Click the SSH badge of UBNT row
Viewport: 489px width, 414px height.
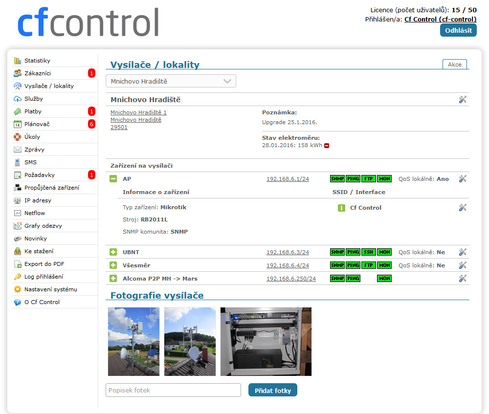pyautogui.click(x=368, y=252)
